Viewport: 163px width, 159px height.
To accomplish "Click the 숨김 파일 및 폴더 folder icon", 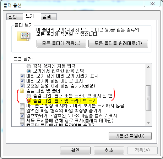I will coord(22,91).
